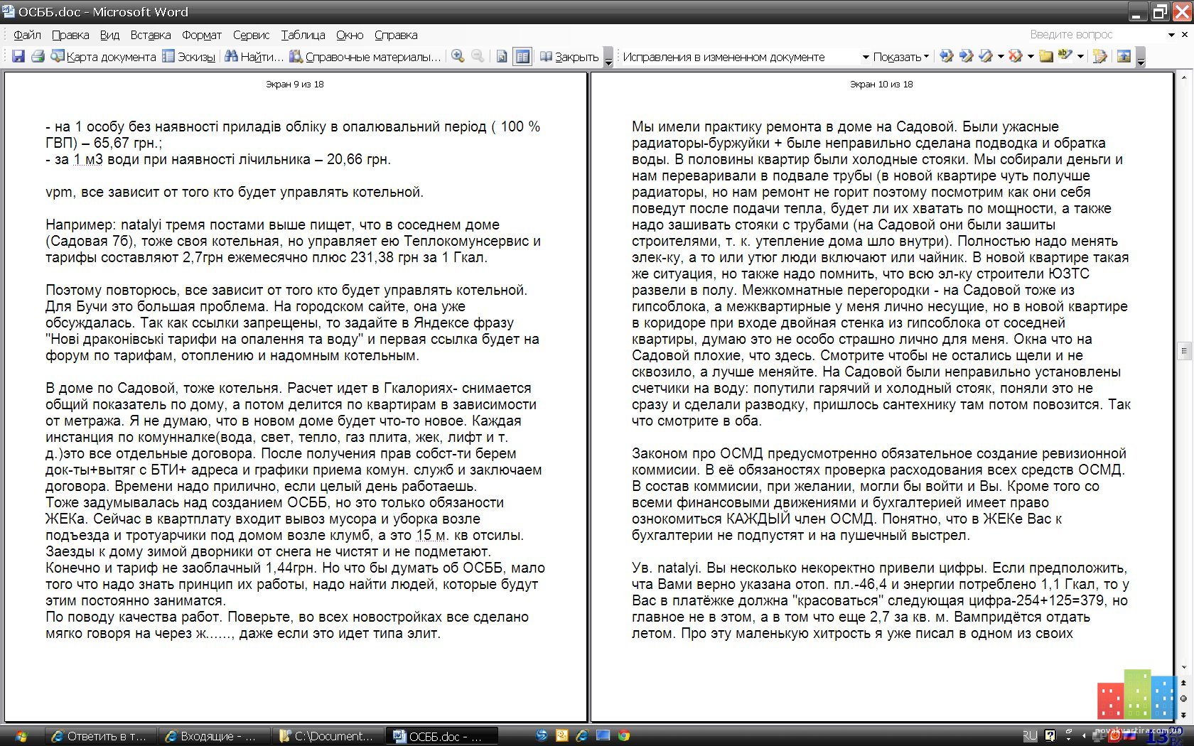
Task: Open select browse object button
Action: point(1184,699)
